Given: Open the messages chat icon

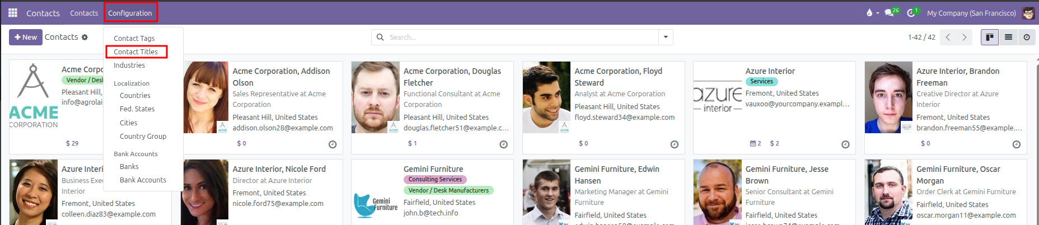Looking at the screenshot, I should click(x=889, y=13).
